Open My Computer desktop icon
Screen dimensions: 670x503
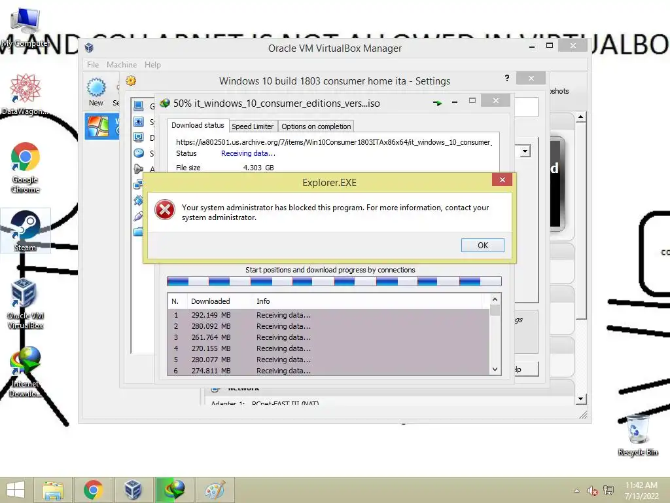coord(26,28)
